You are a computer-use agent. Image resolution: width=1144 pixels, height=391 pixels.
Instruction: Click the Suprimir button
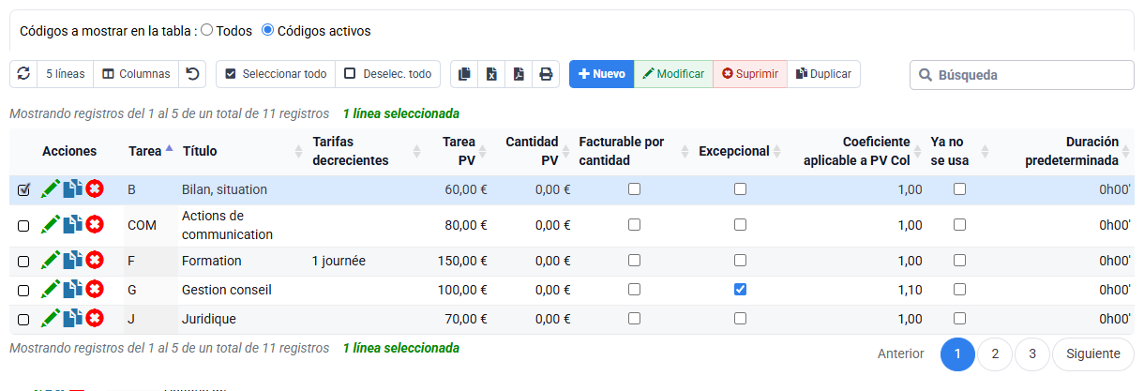pyautogui.click(x=750, y=74)
